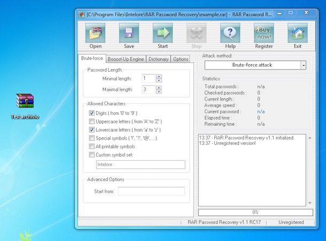Image resolution: width=326 pixels, height=241 pixels.
Task: Decrease Minimal length value
Action: click(x=159, y=81)
